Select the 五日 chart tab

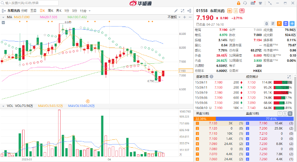[x=33, y=11]
